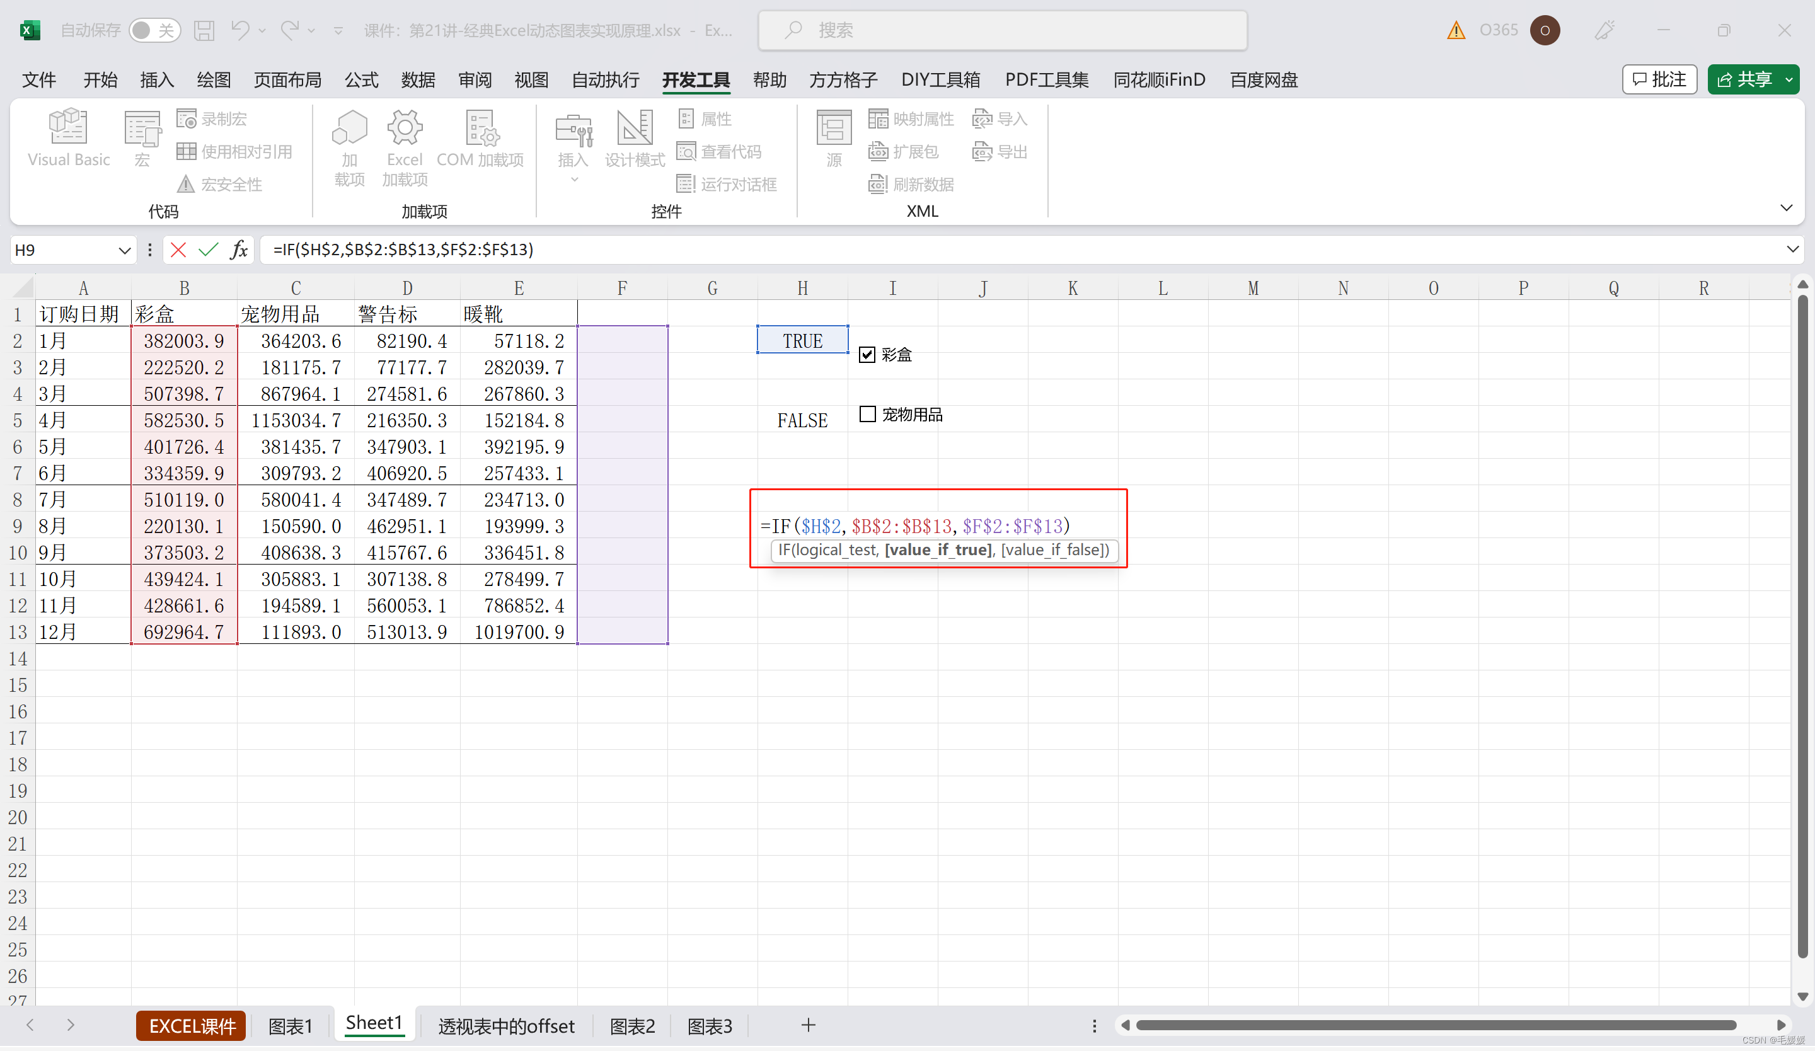Open the Share (共享) dropdown arrow
Viewport: 1815px width, 1051px height.
pos(1789,80)
